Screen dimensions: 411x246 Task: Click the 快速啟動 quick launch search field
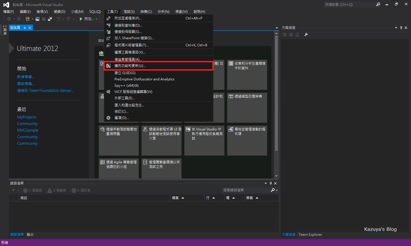(350, 5)
